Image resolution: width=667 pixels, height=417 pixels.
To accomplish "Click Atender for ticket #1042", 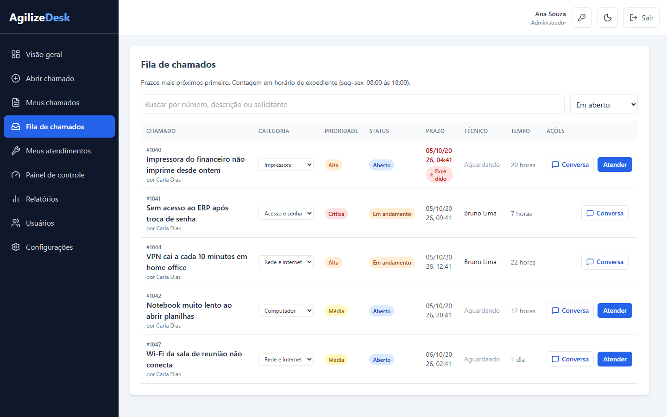I will [615, 310].
